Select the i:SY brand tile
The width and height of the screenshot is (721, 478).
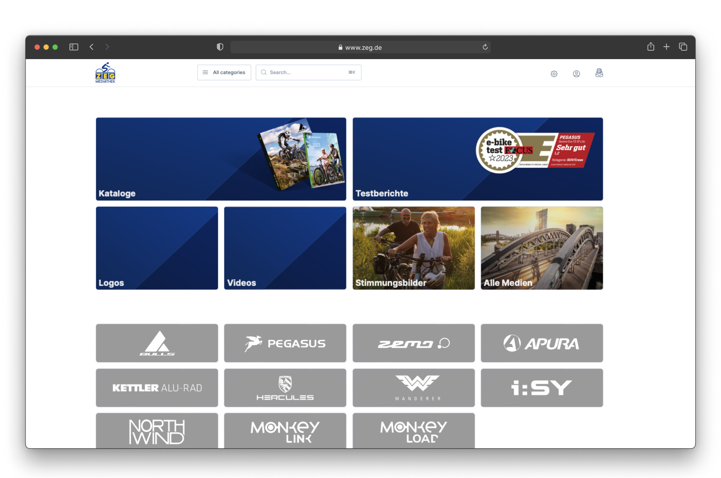point(541,388)
